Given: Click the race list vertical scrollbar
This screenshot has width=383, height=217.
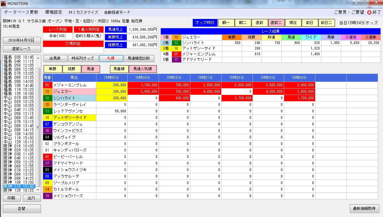Looking at the screenshot, I should [x=38, y=127].
